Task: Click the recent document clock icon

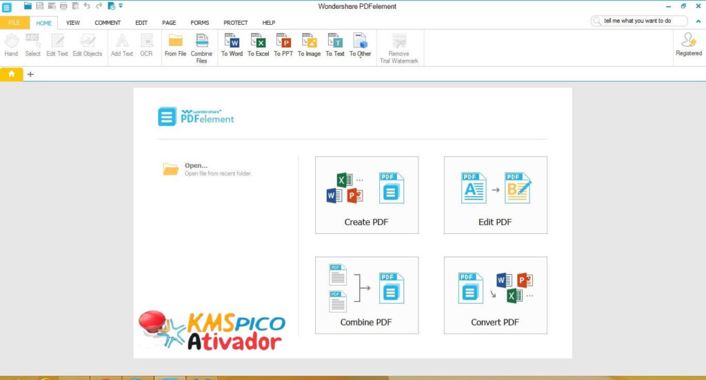Action: tap(111, 6)
